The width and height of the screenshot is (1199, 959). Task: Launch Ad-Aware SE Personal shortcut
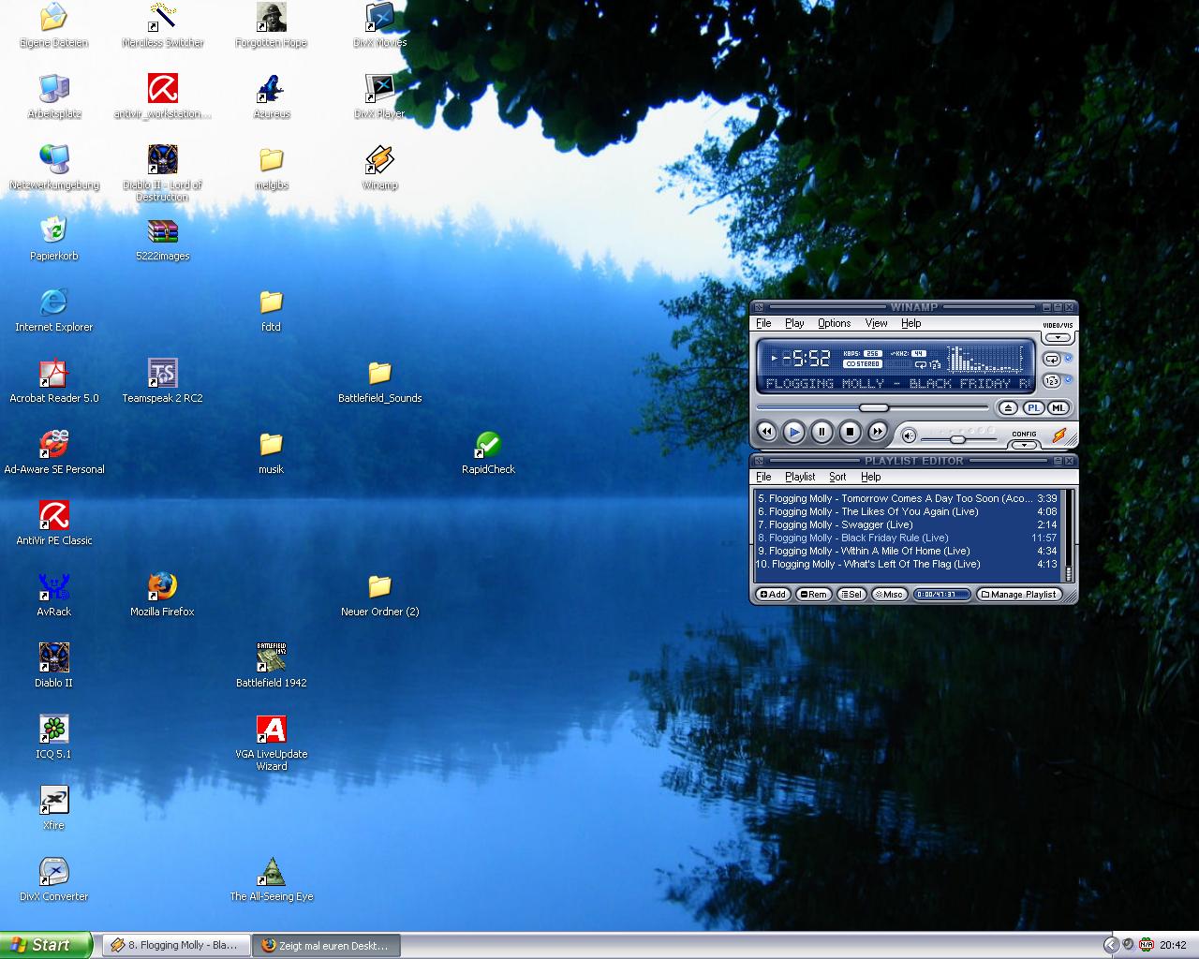point(54,452)
